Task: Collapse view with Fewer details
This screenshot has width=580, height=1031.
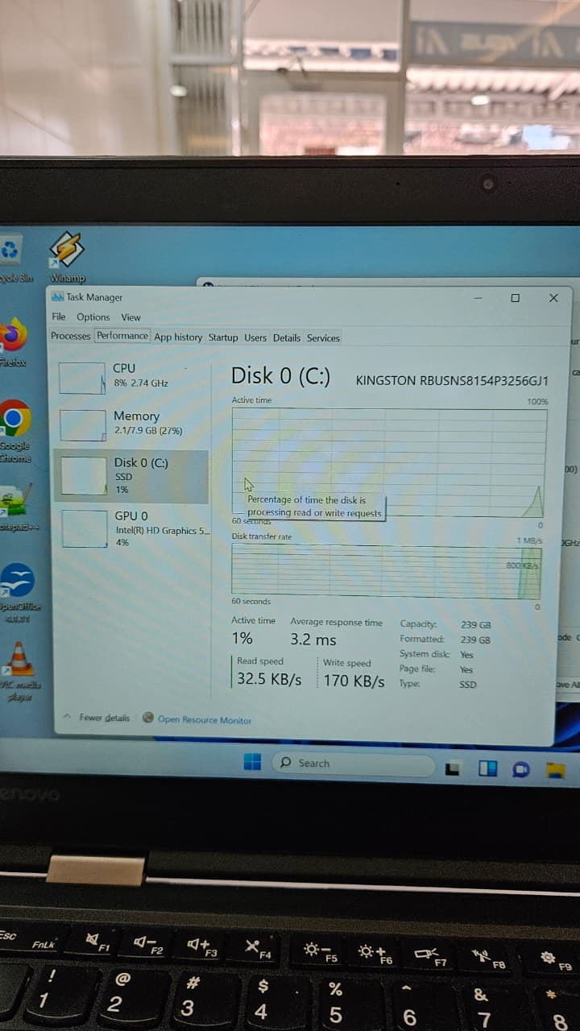Action: (x=97, y=717)
